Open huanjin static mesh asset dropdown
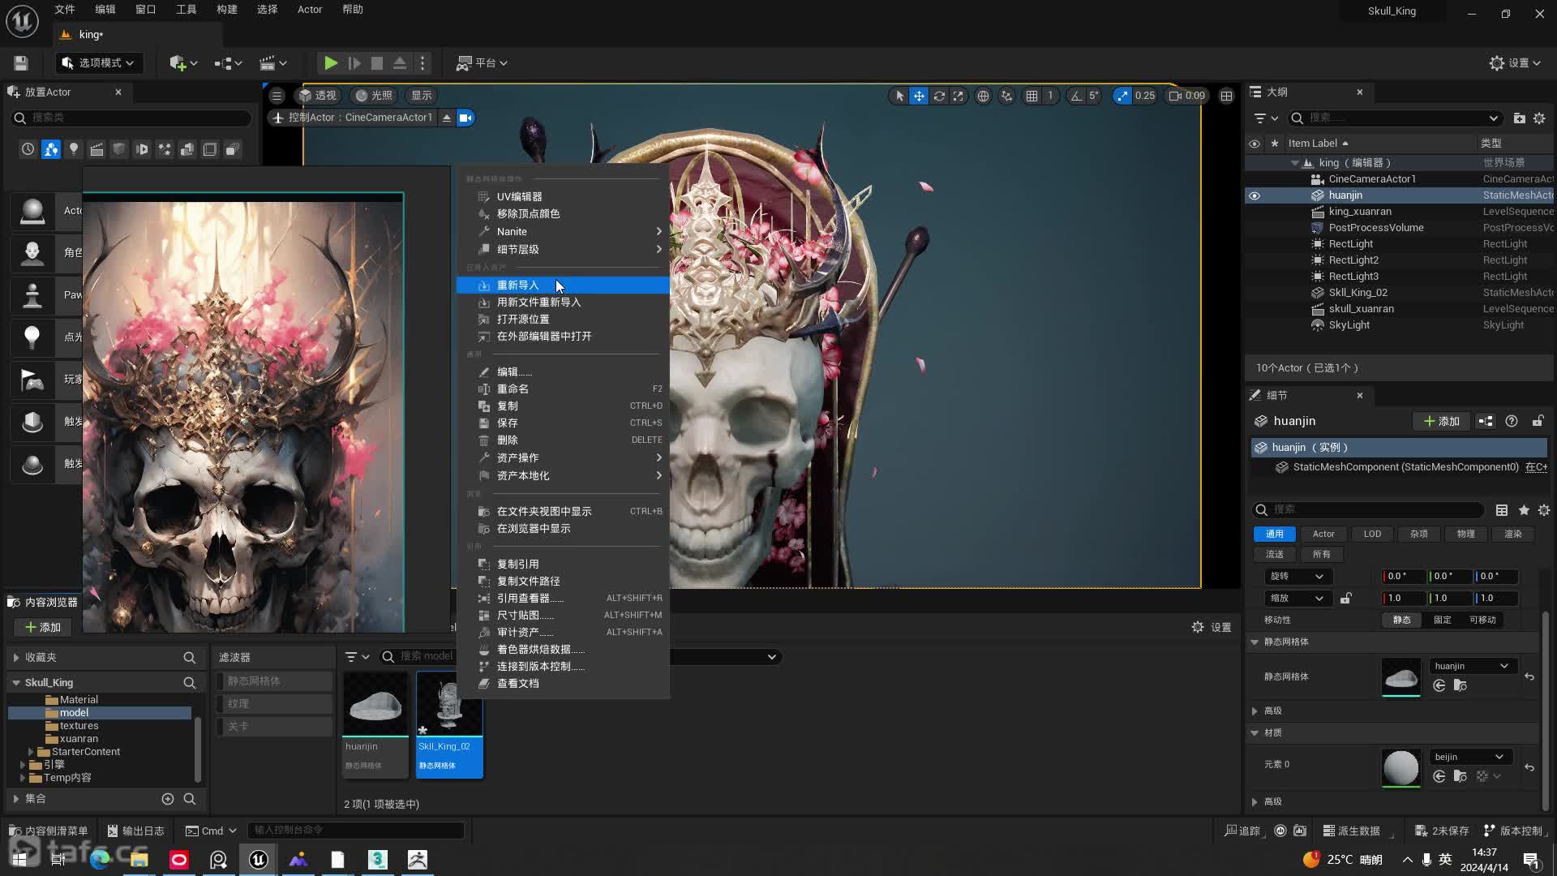Viewport: 1557px width, 876px height. click(x=1472, y=666)
